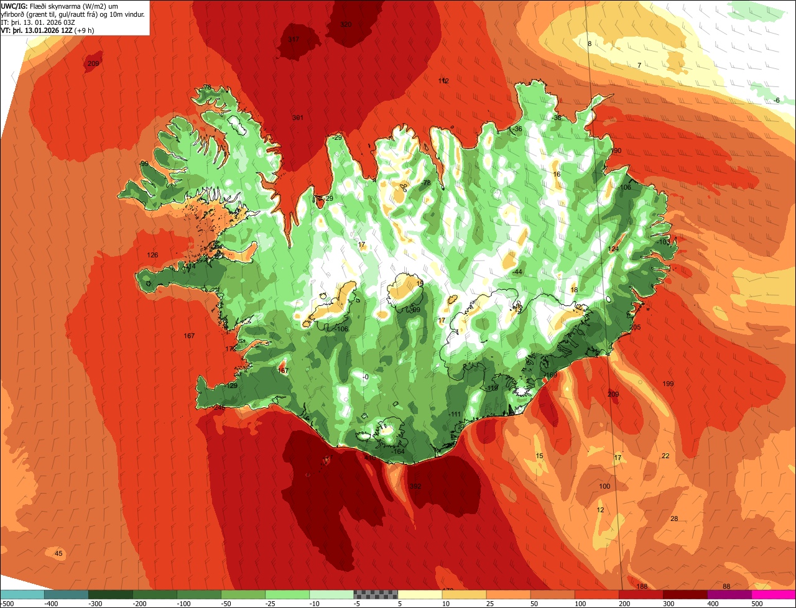Screen dimensions: 796x608
Task: Click the land value 124 in east Iceland
Action: tap(614, 249)
